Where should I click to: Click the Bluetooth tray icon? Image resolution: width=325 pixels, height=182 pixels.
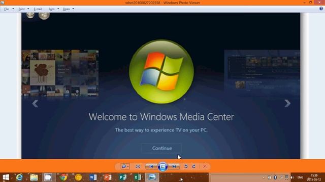coord(275,177)
